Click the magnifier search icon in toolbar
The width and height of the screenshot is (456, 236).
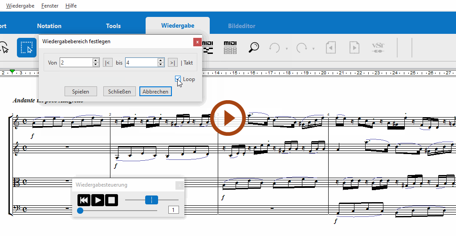tap(254, 48)
